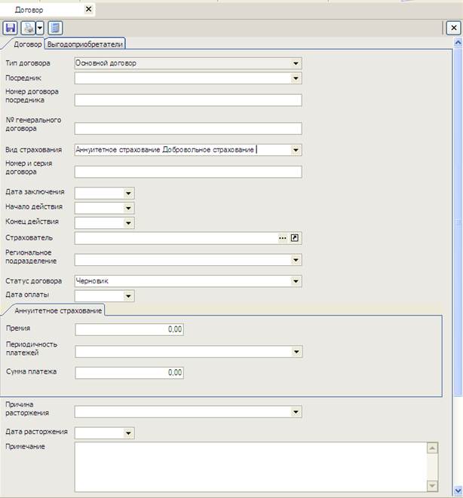The width and height of the screenshot is (463, 498).
Task: Open the Страхователь record link arrow icon
Action: pyautogui.click(x=295, y=238)
